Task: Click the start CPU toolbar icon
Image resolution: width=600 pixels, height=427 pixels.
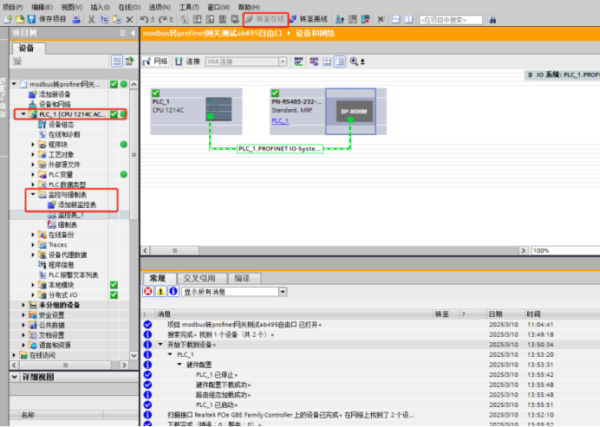Action: pyautogui.click(x=353, y=19)
